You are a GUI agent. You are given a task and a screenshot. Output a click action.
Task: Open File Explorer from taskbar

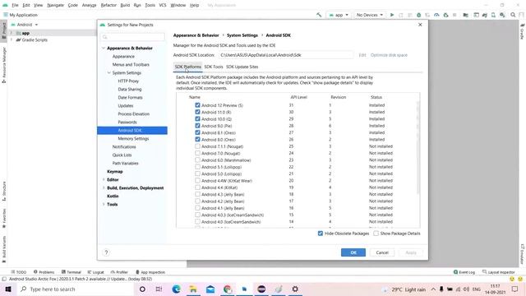point(193,289)
